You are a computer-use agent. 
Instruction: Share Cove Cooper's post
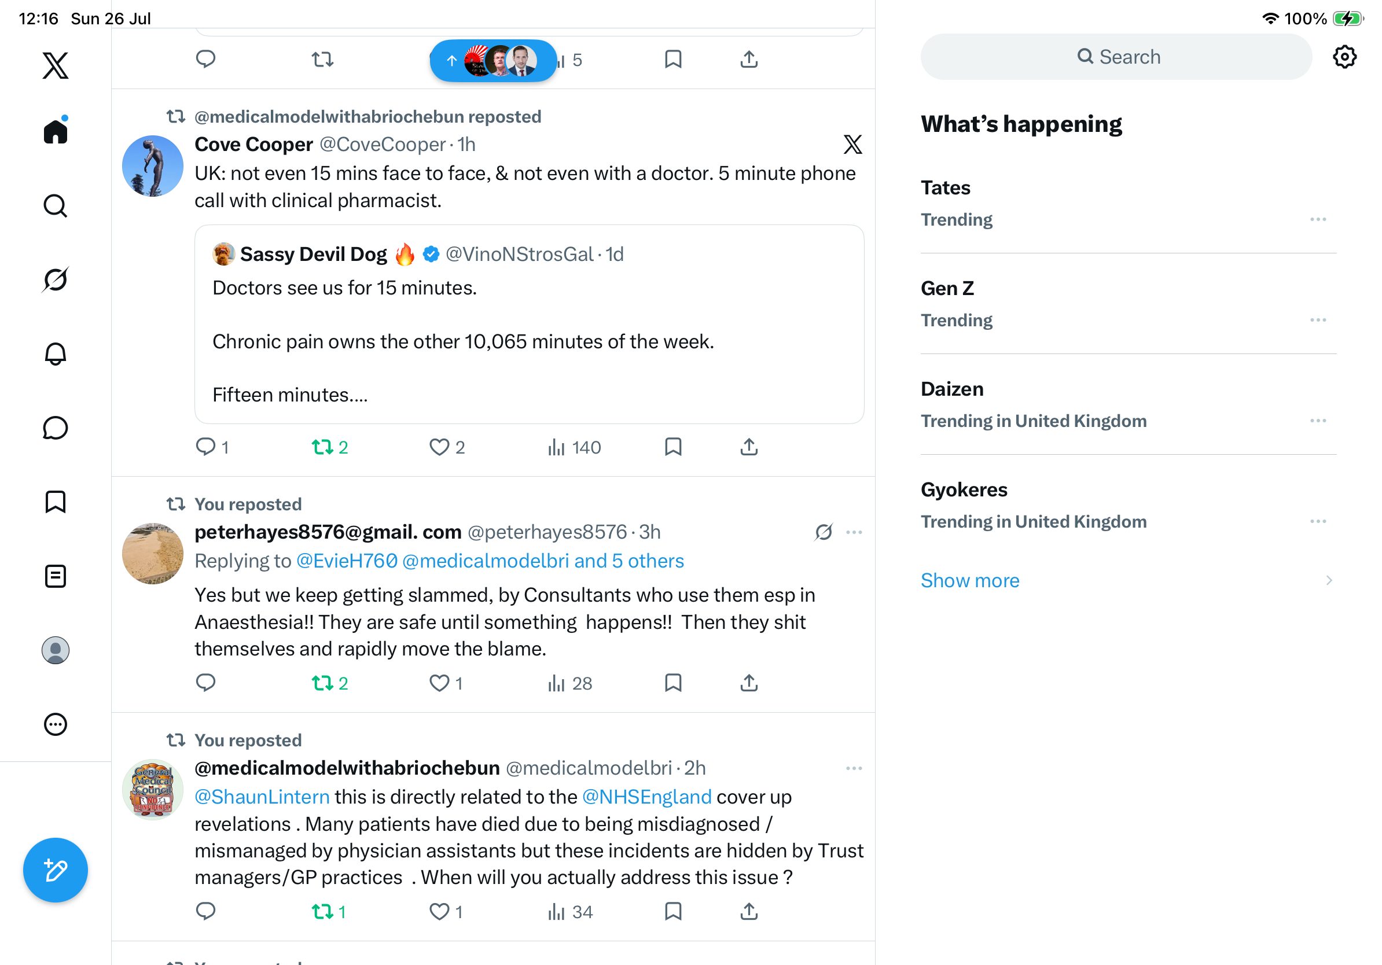(x=749, y=447)
